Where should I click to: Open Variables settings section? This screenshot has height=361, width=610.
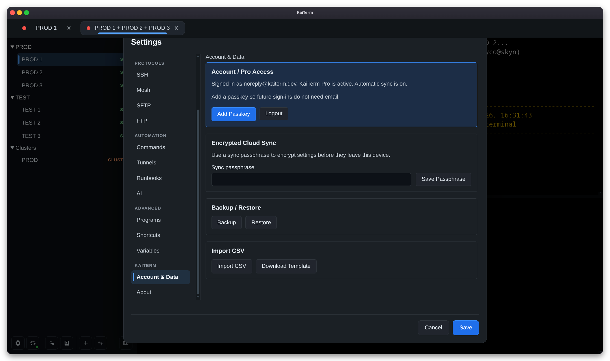pyautogui.click(x=161, y=251)
